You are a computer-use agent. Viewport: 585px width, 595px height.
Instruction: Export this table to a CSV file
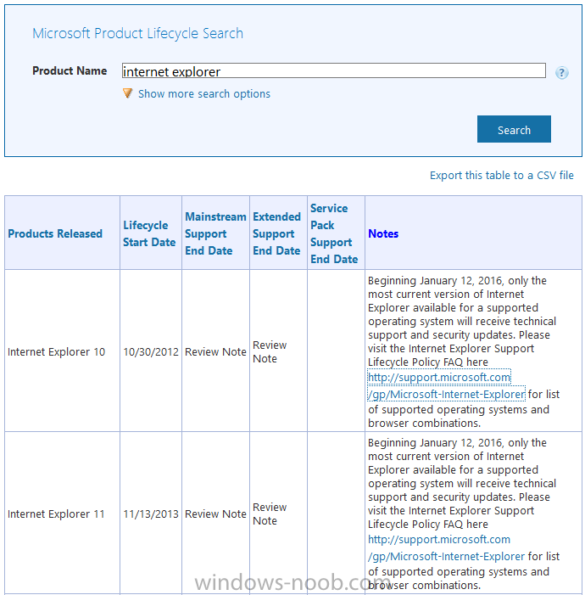click(x=501, y=176)
